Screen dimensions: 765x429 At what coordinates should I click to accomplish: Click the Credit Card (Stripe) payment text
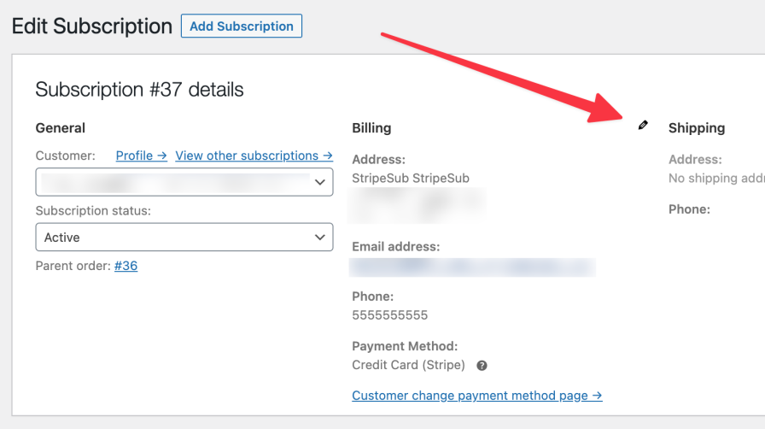[x=408, y=366]
